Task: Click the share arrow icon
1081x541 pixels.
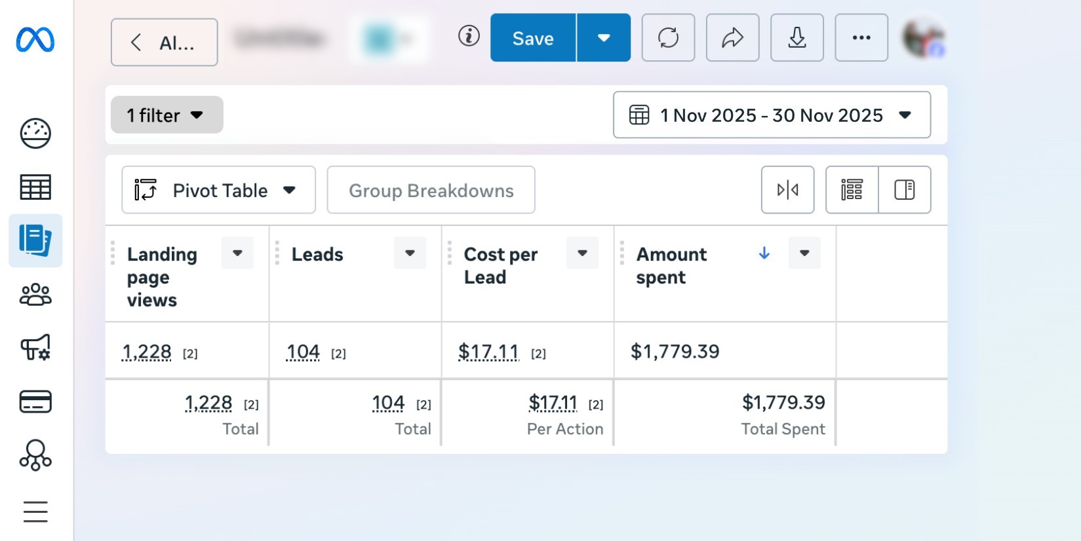Action: (x=732, y=38)
